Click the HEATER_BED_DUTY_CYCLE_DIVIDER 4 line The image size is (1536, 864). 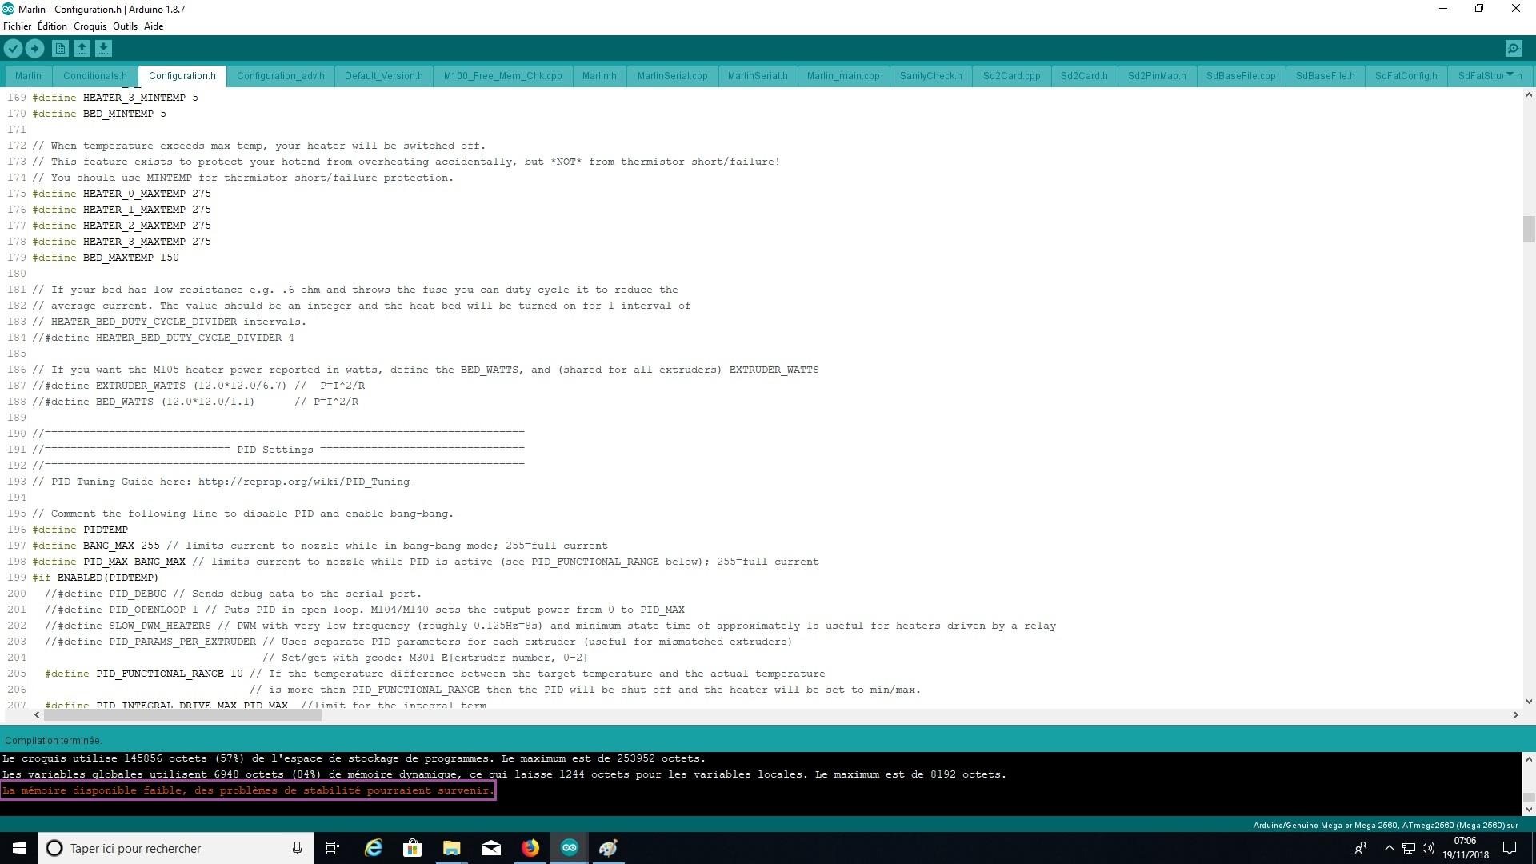[163, 338]
